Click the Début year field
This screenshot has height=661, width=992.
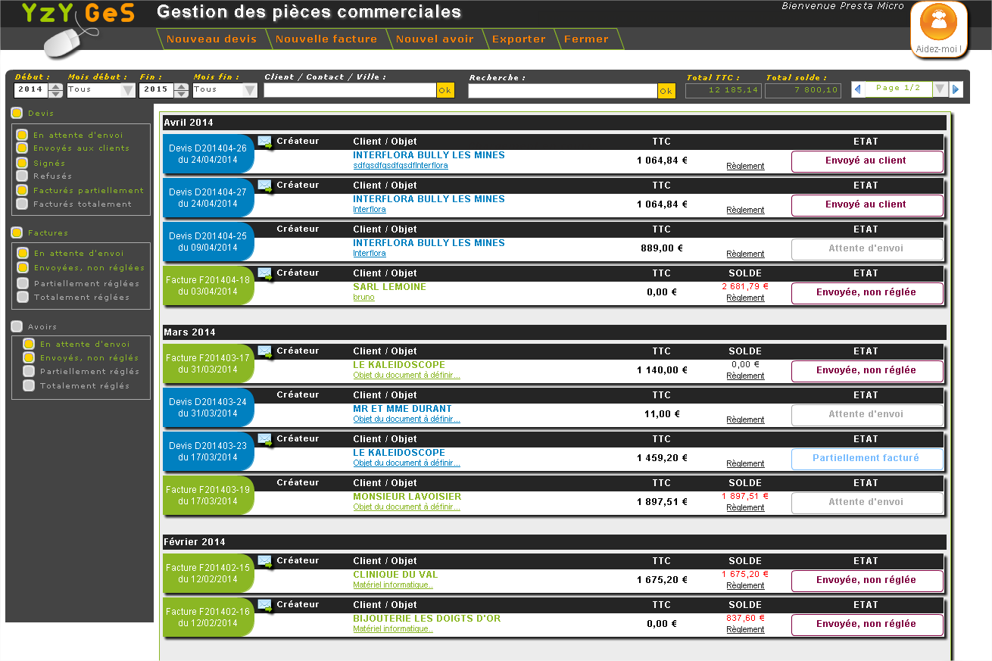(x=31, y=90)
